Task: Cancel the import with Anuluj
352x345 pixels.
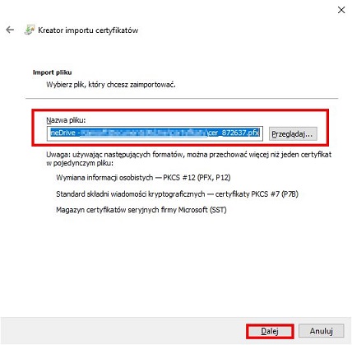Action: click(321, 331)
